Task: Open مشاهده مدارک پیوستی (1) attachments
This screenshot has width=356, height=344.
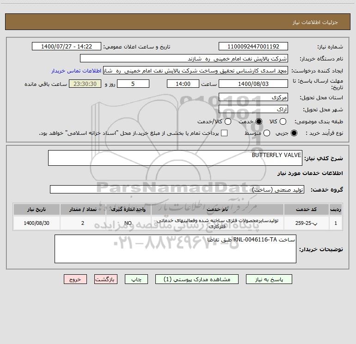Action: 197,279
